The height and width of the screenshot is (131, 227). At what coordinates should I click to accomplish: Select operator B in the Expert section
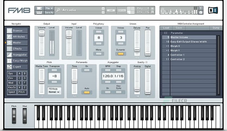[25, 74]
